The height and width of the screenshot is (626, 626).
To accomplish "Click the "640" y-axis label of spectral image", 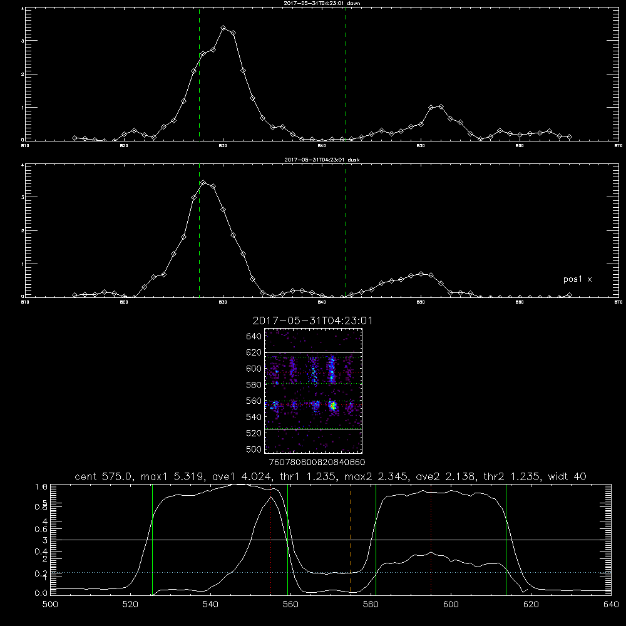I will coord(254,337).
